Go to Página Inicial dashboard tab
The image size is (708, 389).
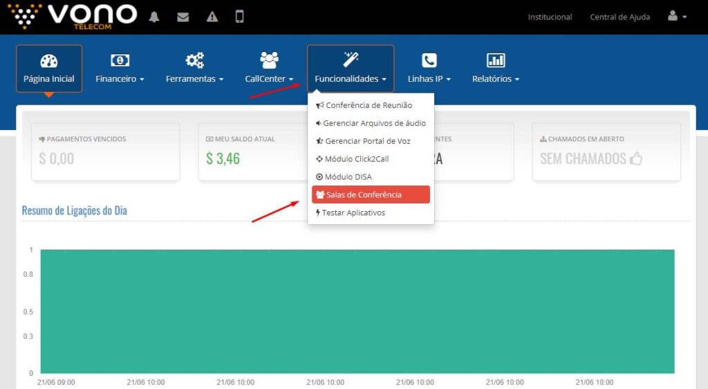(49, 69)
